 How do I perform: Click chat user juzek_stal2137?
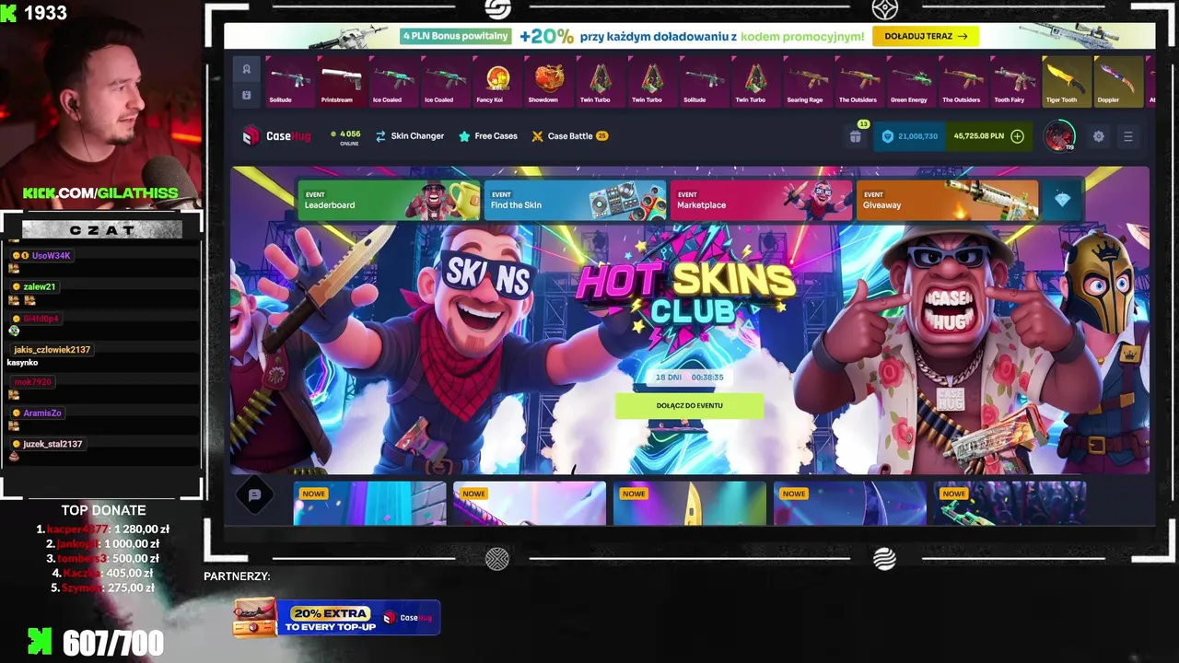click(x=53, y=444)
